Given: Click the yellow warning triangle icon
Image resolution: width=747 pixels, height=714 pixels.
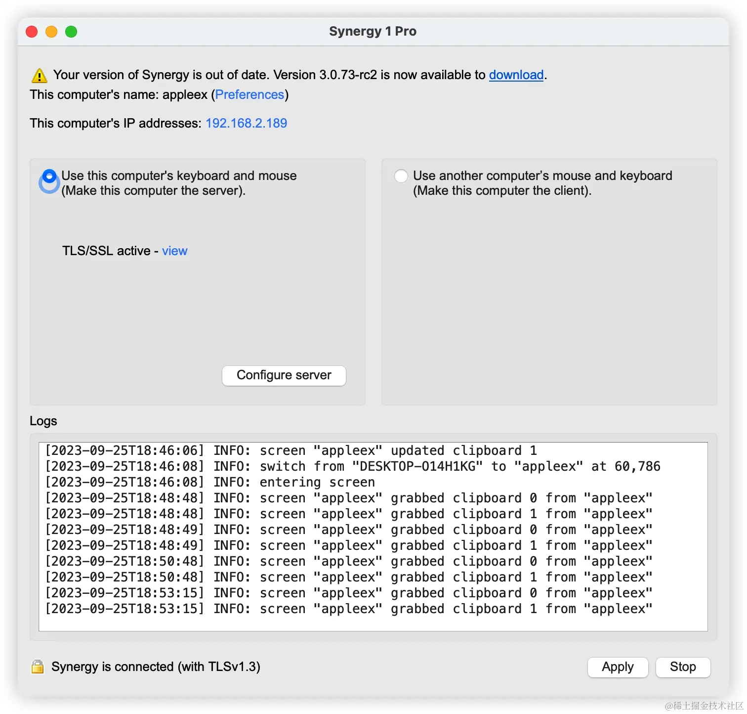Looking at the screenshot, I should click(39, 76).
